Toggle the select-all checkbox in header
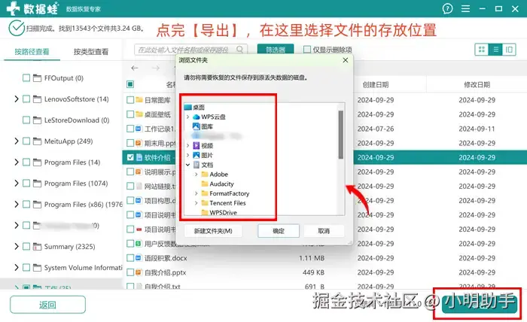 coord(130,84)
